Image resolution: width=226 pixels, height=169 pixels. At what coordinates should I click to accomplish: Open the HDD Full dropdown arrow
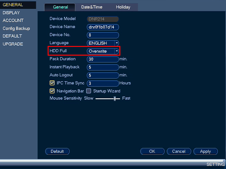117,51
